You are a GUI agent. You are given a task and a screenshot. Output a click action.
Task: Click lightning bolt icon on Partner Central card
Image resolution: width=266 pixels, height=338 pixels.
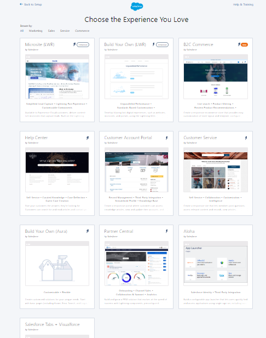tap(167, 231)
